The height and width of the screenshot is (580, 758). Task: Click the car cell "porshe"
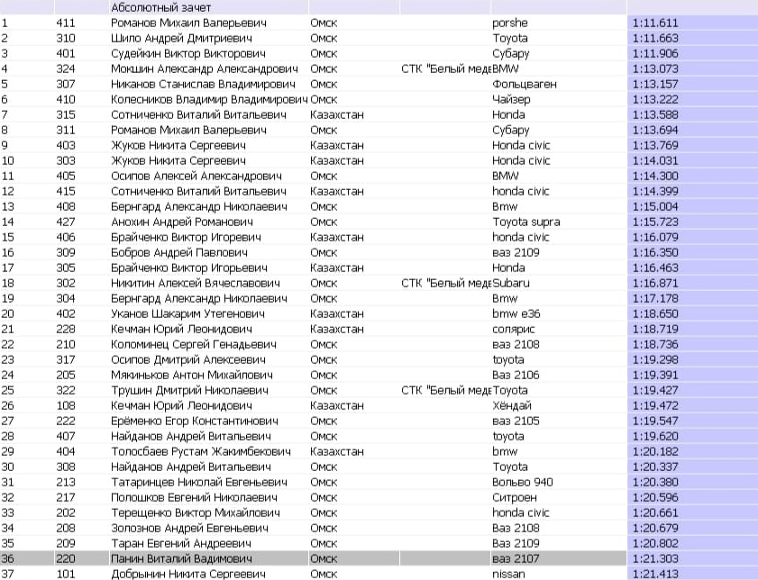510,23
